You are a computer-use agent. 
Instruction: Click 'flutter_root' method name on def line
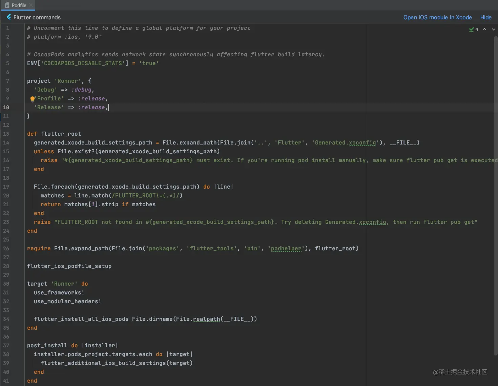(61, 134)
